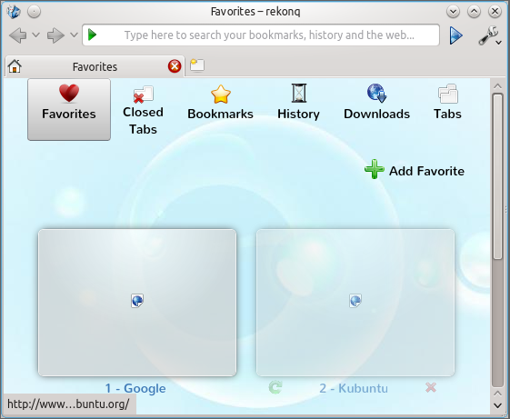Close the rekonq window

[x=495, y=12]
